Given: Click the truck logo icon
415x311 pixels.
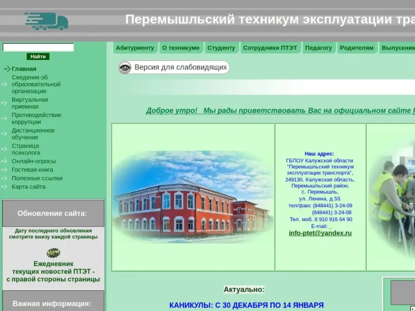Looking at the screenshot, I should tap(46, 21).
